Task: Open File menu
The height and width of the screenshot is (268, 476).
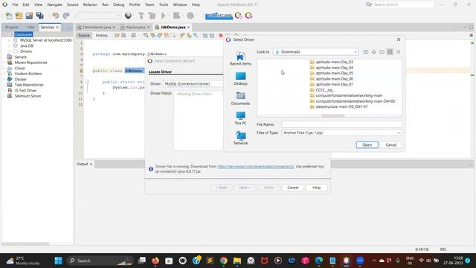Action: pos(15,4)
